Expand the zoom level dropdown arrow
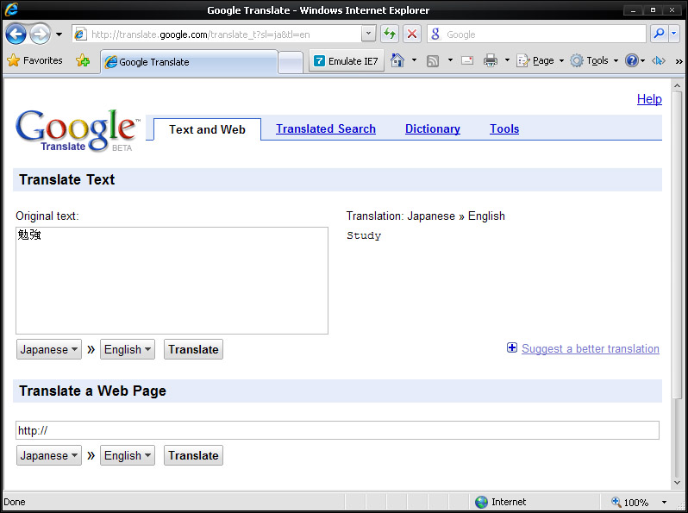The width and height of the screenshot is (688, 513). tap(664, 502)
